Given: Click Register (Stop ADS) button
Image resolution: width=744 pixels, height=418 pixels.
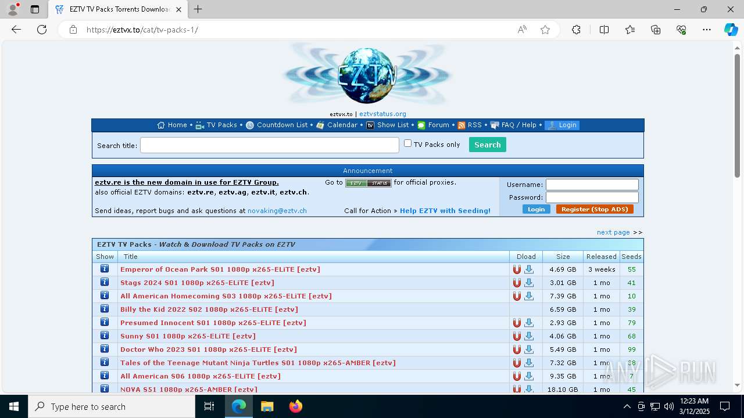Looking at the screenshot, I should [595, 209].
